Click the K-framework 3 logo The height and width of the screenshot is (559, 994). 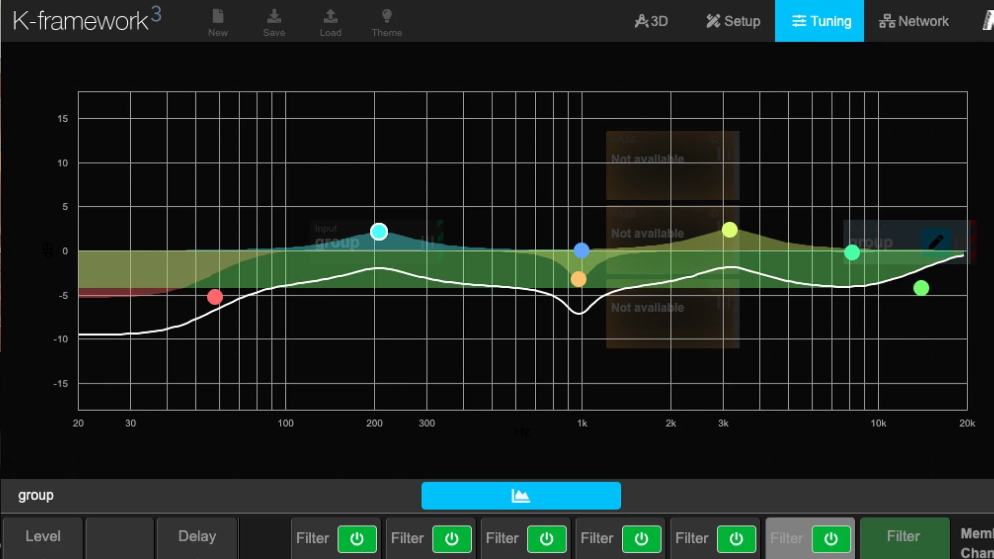pyautogui.click(x=87, y=20)
